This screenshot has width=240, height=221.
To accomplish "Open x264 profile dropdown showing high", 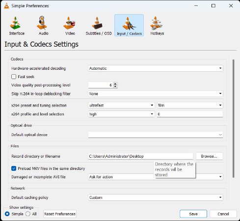I will (121, 114).
